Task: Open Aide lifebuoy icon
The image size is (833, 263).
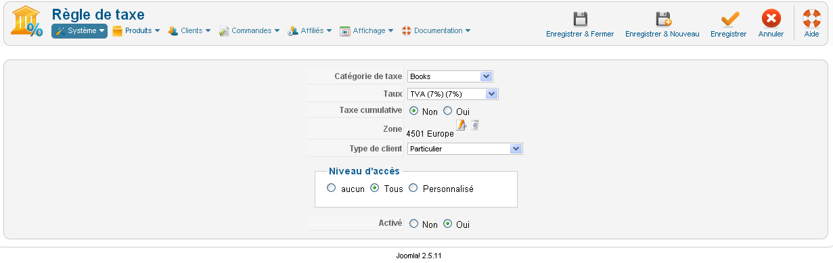Action: 811,18
